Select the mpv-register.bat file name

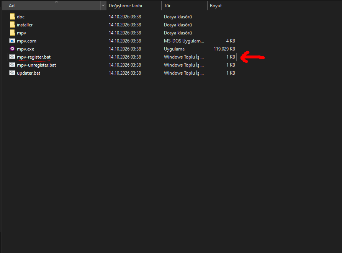(34, 57)
